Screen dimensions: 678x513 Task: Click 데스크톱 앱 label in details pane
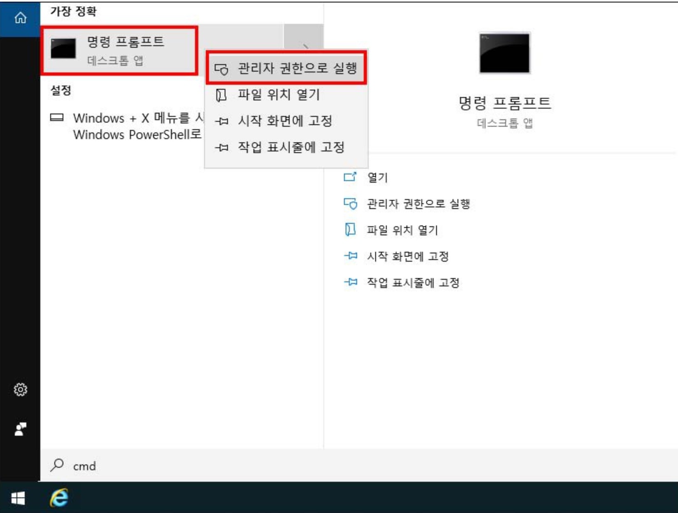tap(504, 123)
